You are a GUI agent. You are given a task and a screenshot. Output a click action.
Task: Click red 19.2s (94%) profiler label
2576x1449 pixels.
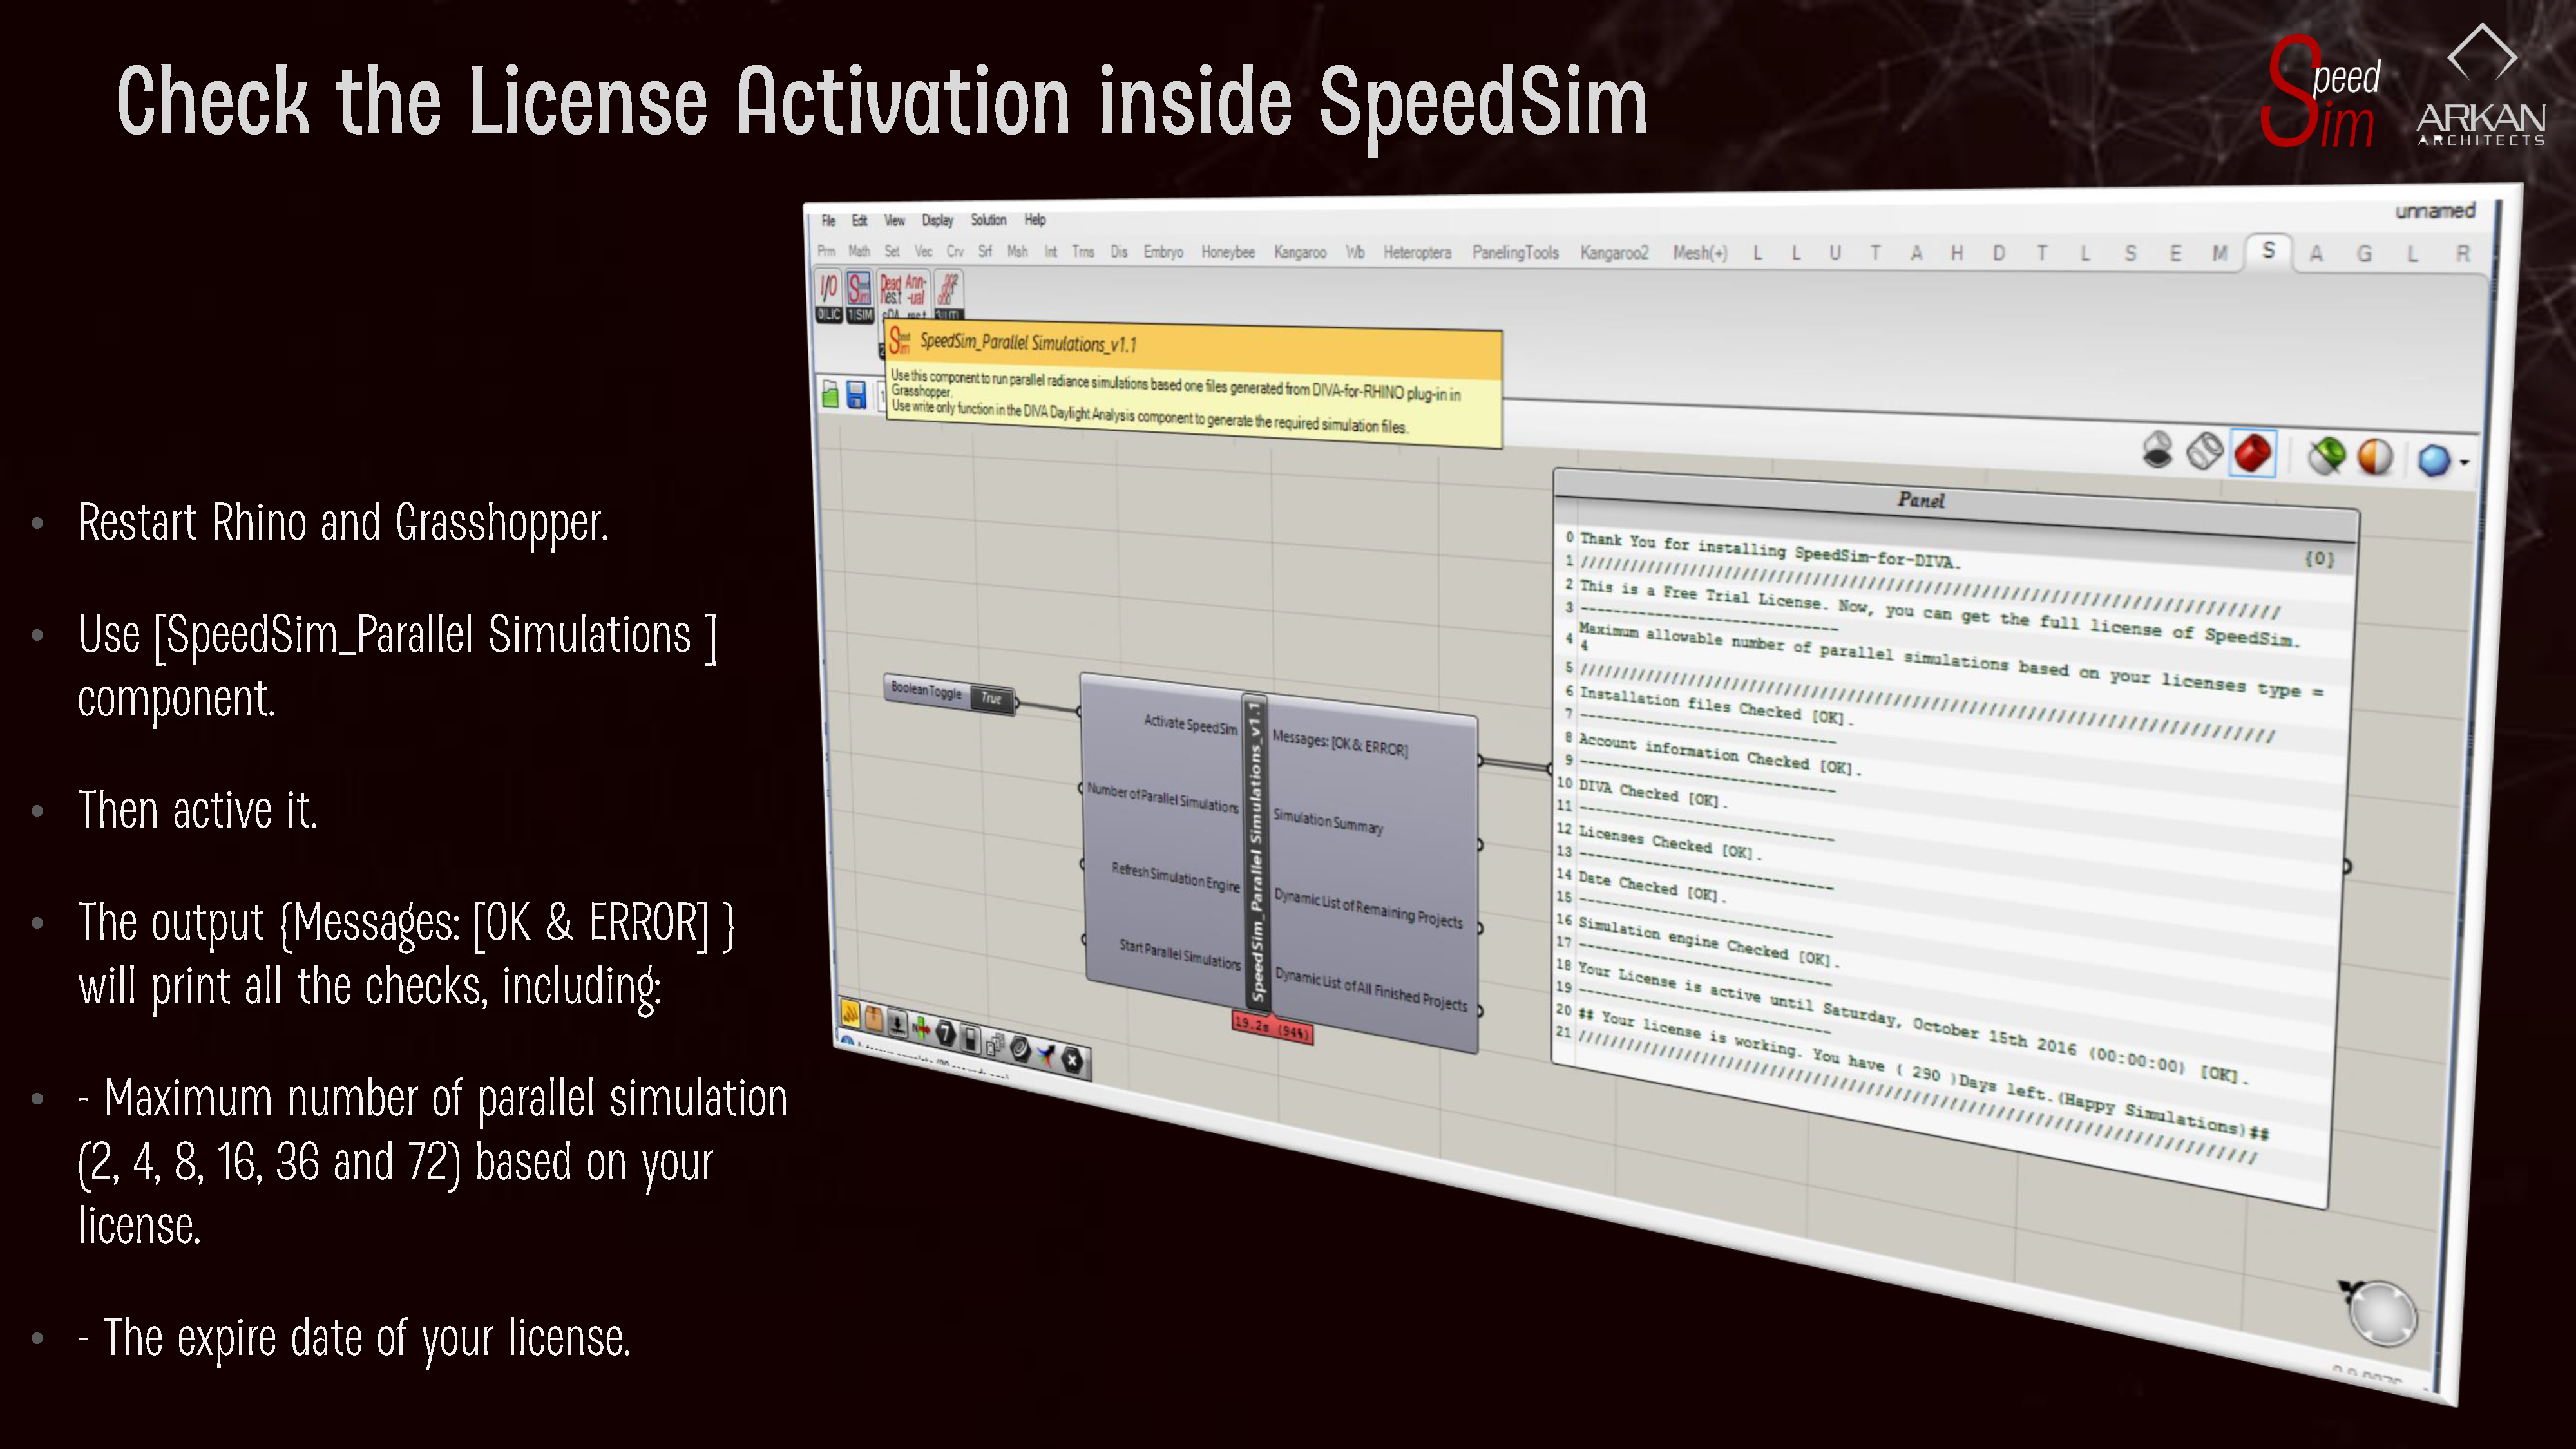click(1271, 1027)
